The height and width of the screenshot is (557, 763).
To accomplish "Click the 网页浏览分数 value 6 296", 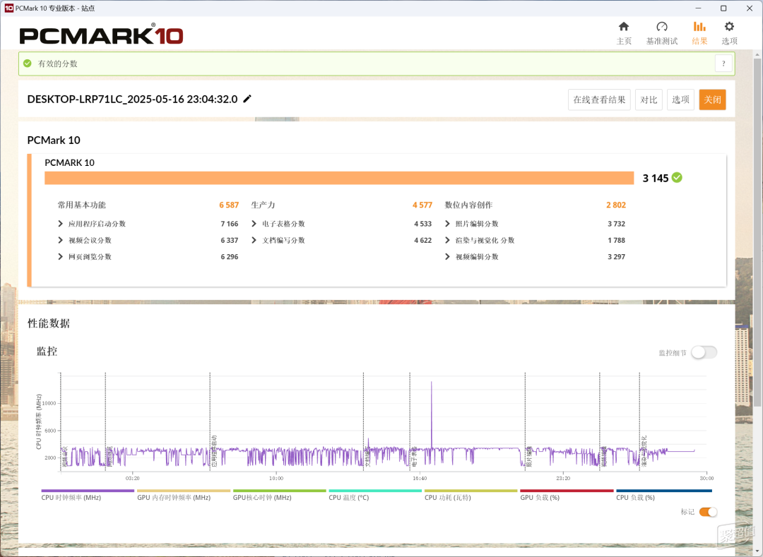I will tap(229, 257).
